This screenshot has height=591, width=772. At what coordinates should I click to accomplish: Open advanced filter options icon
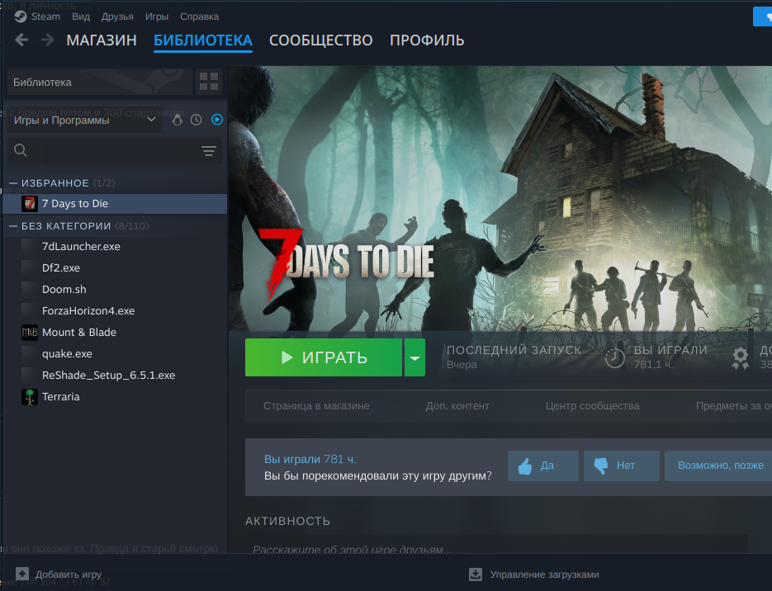[x=209, y=151]
